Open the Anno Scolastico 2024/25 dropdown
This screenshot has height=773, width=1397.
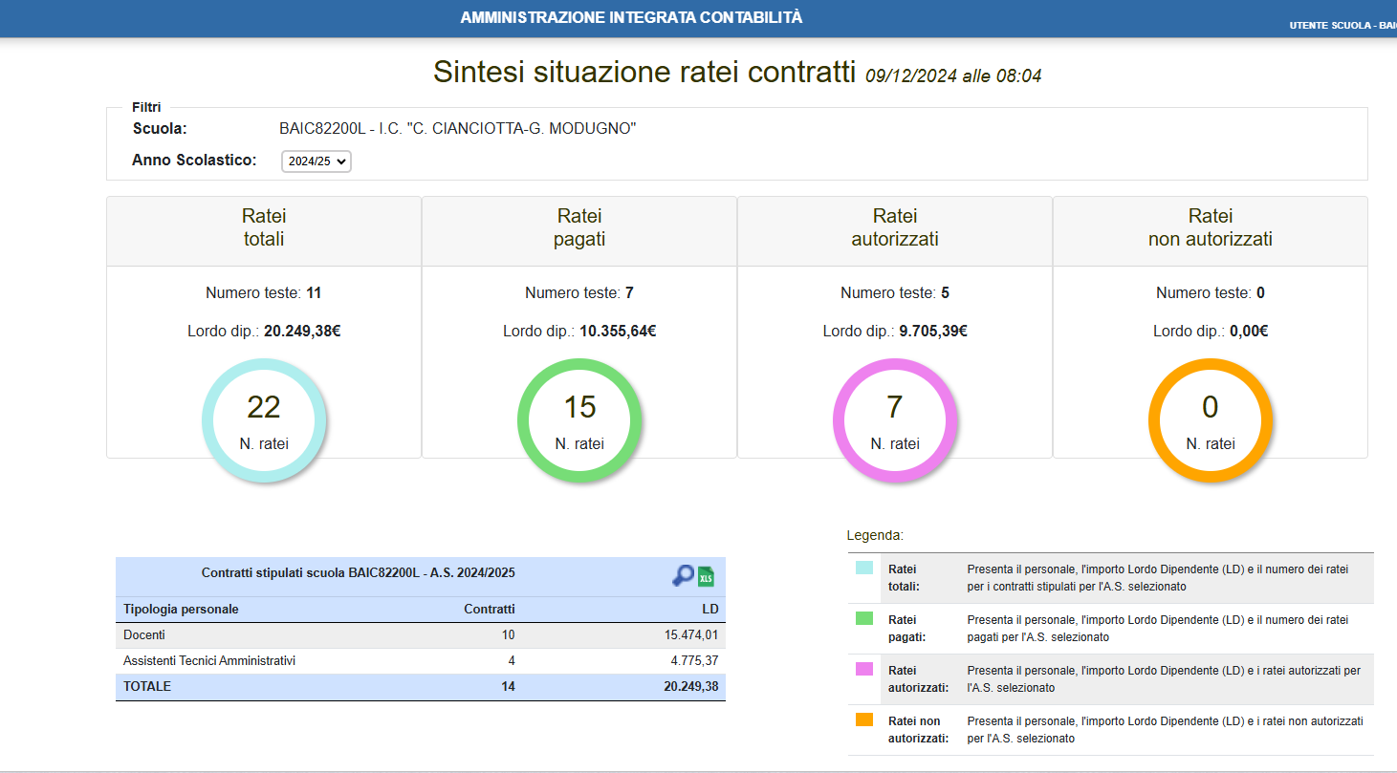pos(317,161)
